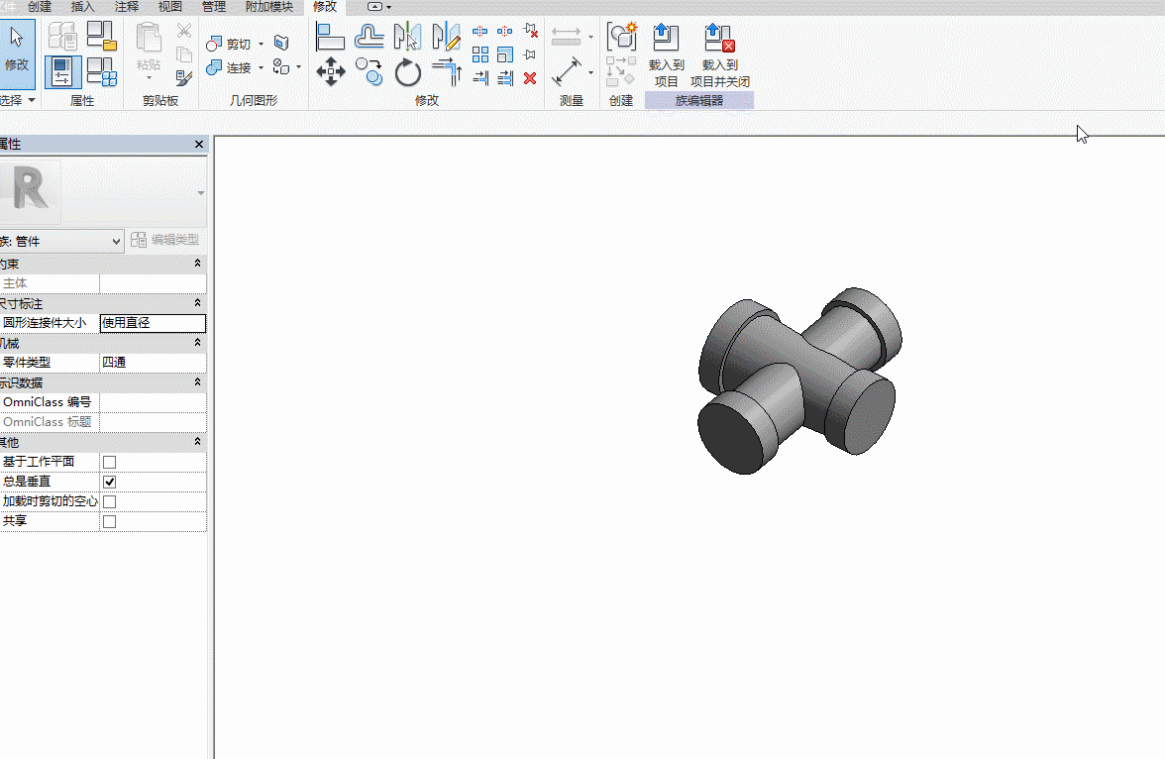Click 载入到项目 button

point(666,55)
